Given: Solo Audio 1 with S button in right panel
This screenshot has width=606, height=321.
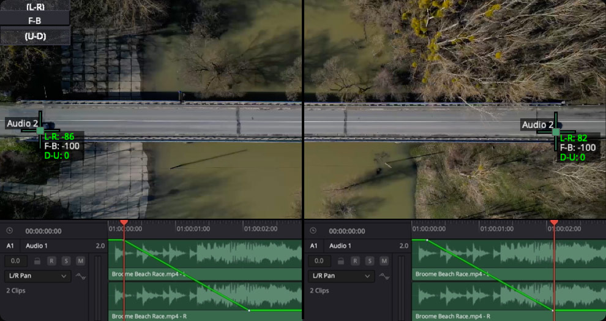Looking at the screenshot, I should coord(370,261).
